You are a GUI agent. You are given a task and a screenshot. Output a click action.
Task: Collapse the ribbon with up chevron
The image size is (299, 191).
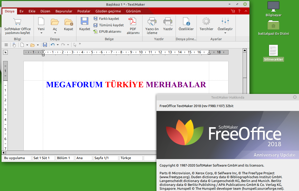(x=246, y=11)
